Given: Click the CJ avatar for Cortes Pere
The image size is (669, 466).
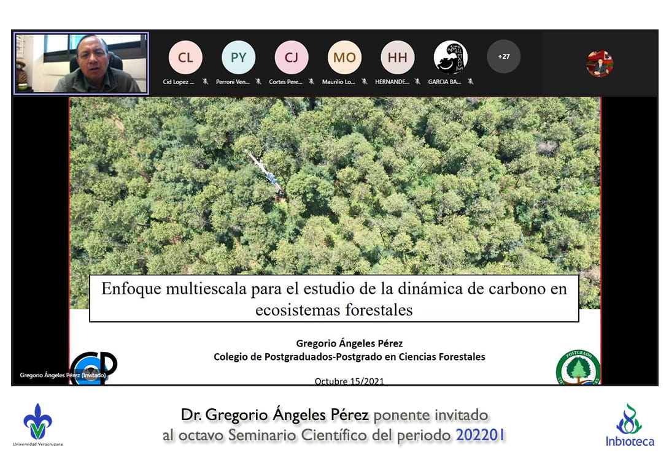Looking at the screenshot, I should tap(292, 58).
